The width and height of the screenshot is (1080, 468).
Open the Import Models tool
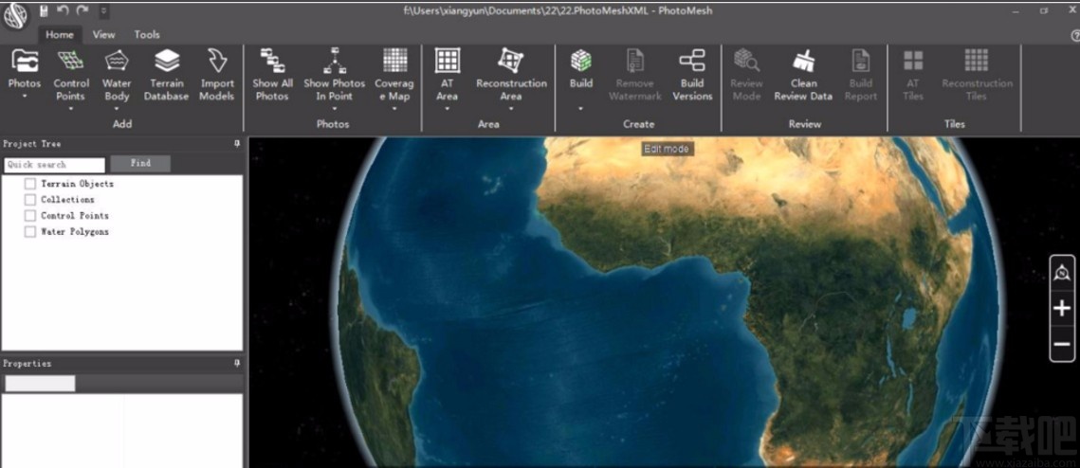click(x=217, y=74)
